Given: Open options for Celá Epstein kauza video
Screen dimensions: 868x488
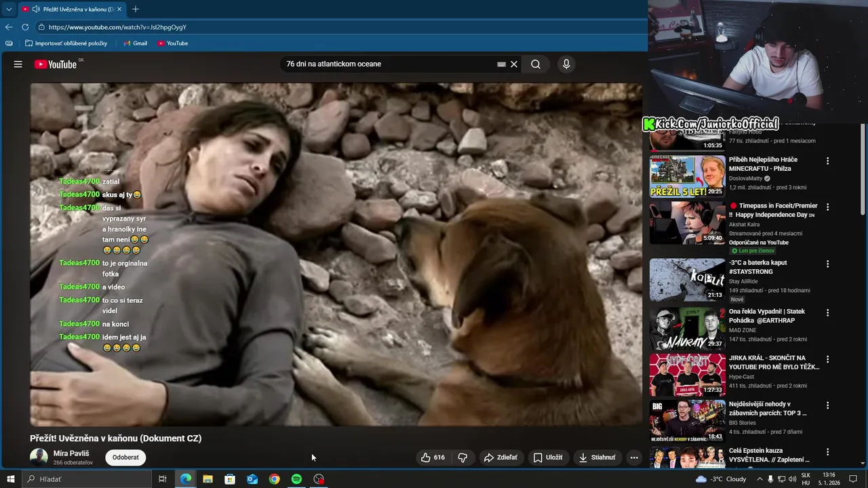Looking at the screenshot, I should [827, 452].
